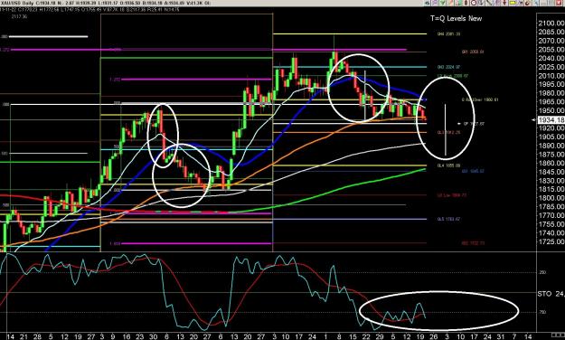Image resolution: width=565 pixels, height=340 pixels.
Task: Click date axis label 29
Action: 379,336
